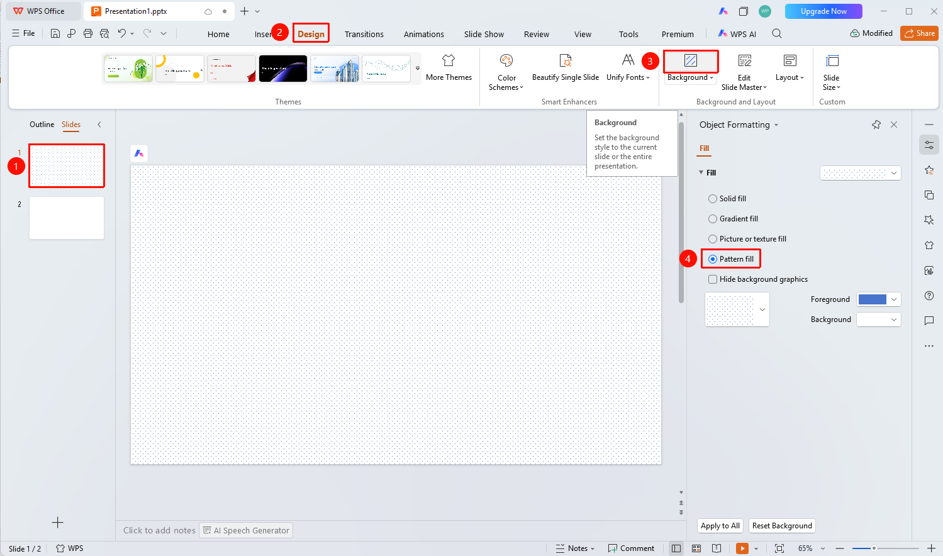The image size is (943, 556).
Task: Click Reset Background button
Action: (x=782, y=526)
